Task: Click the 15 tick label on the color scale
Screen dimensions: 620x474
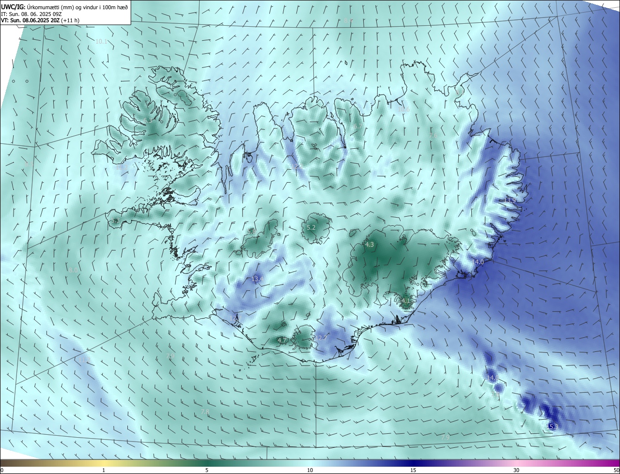Action: (x=413, y=470)
